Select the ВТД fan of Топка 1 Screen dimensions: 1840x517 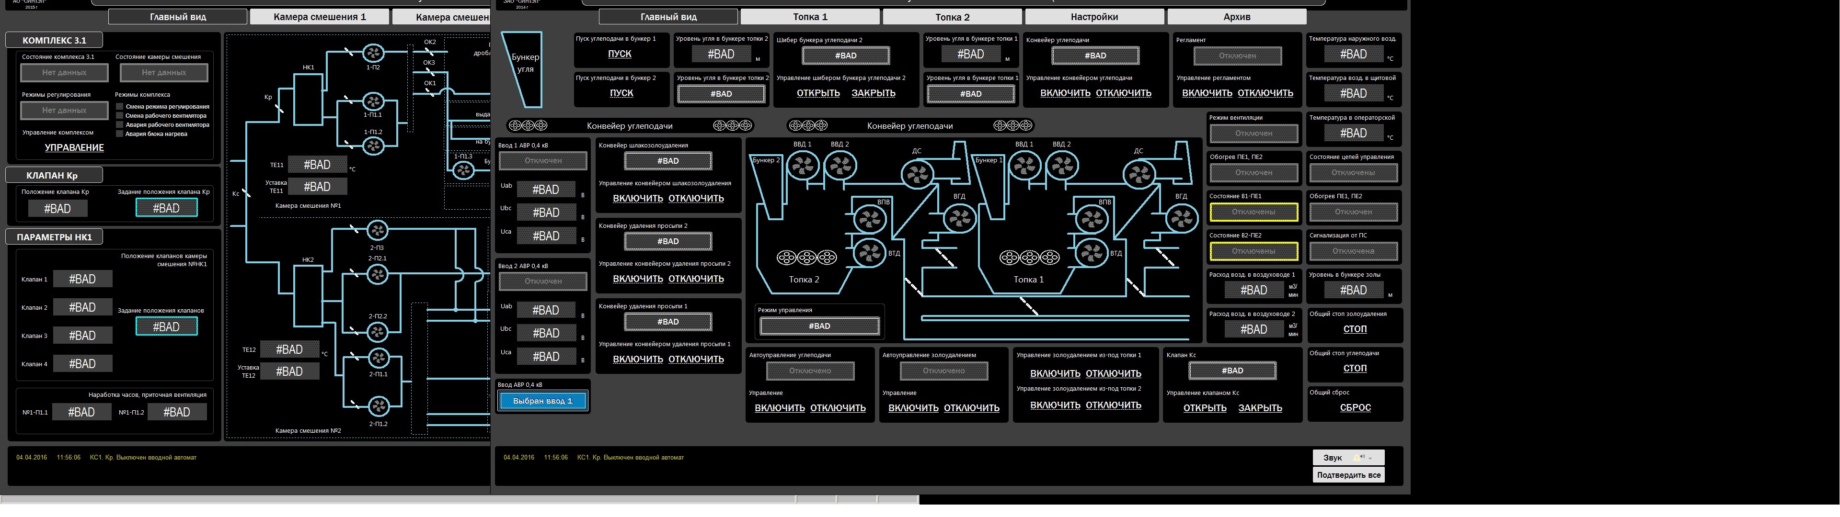pos(1092,253)
